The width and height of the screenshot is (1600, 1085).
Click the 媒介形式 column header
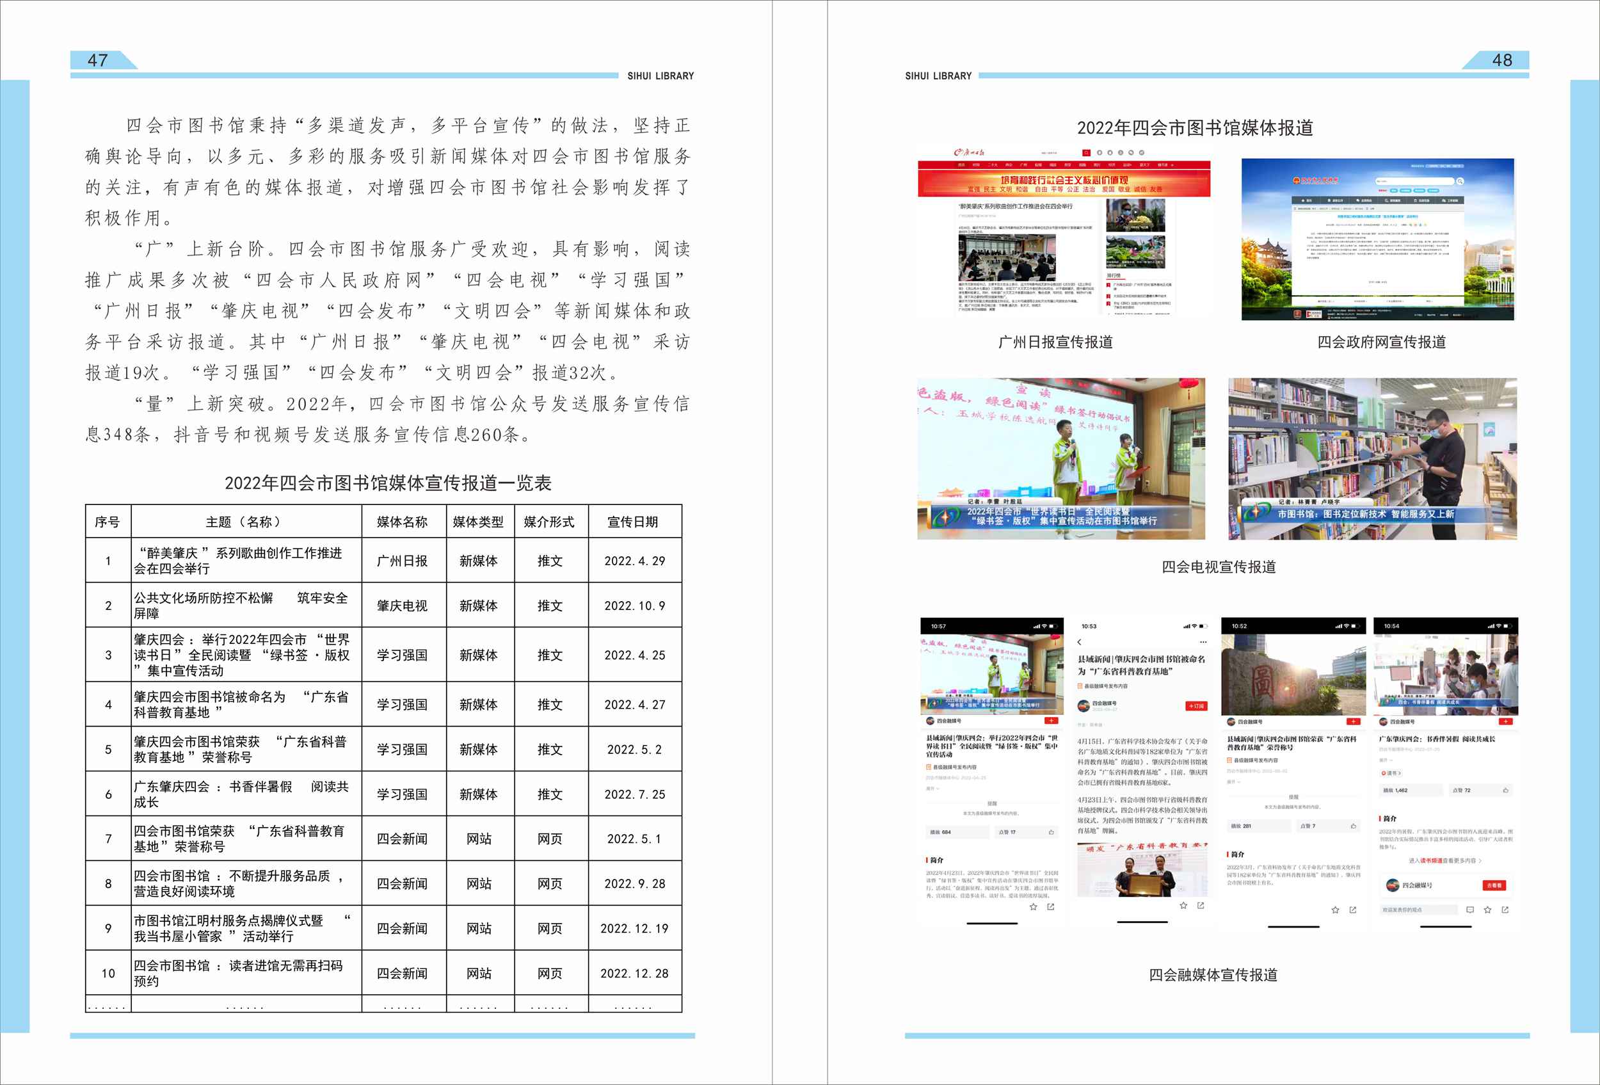pos(551,522)
